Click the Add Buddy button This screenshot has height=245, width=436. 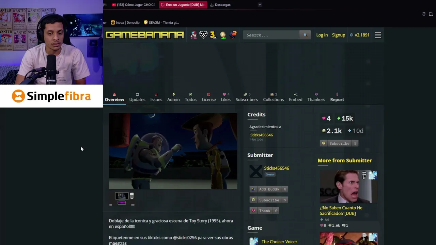pos(269,189)
